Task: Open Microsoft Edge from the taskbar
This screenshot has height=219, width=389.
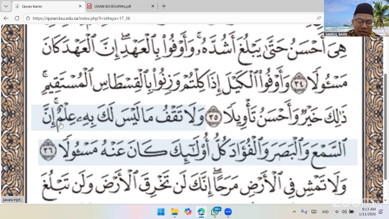Action: 201,212
